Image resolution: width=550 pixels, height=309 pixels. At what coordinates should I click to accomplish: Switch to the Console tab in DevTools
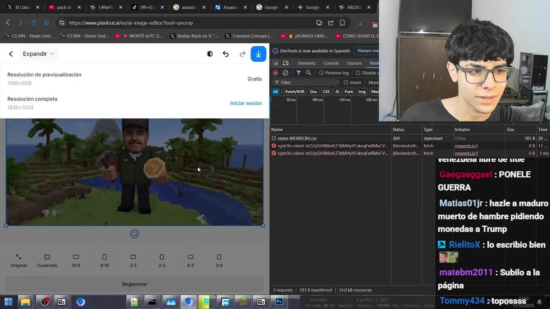[331, 63]
